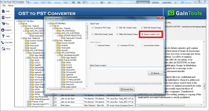Toggle Cargill(0) checkbox in dialog tree
The height and width of the screenshot is (111, 209).
tap(62, 67)
